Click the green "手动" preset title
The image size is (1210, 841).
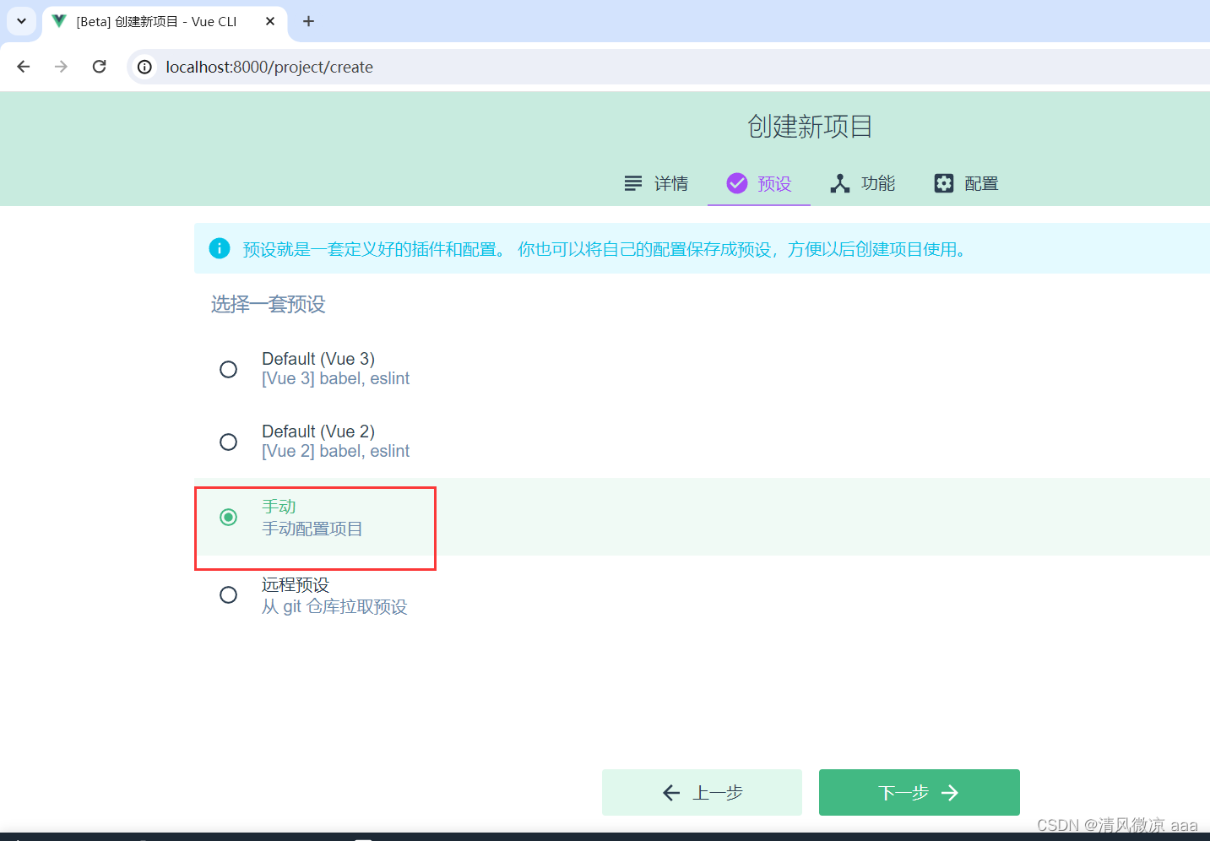click(x=279, y=506)
